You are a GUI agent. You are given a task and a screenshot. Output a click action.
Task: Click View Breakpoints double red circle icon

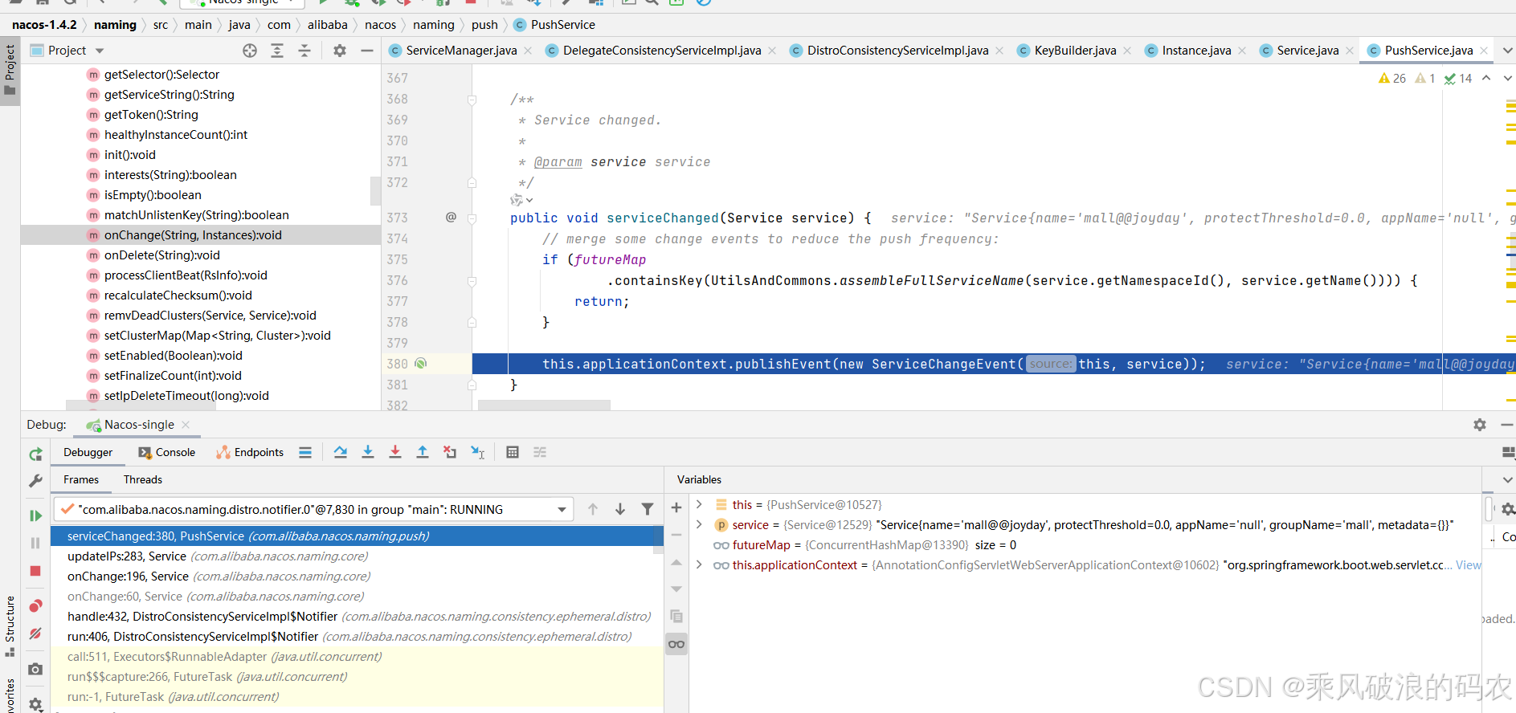[35, 606]
